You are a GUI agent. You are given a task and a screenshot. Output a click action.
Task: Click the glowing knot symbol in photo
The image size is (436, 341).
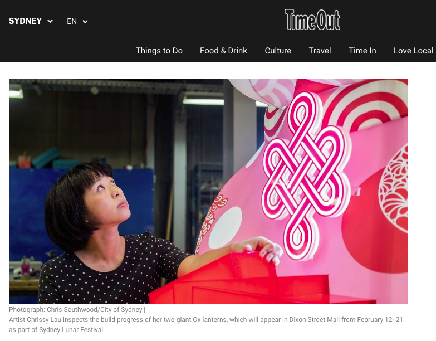click(x=306, y=176)
